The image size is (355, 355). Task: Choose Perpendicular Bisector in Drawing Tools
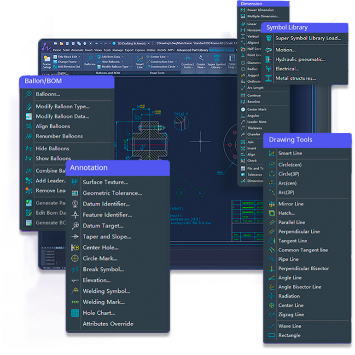(x=303, y=268)
